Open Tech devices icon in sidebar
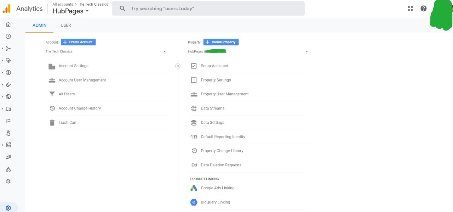The image size is (453, 212). click(x=8, y=109)
